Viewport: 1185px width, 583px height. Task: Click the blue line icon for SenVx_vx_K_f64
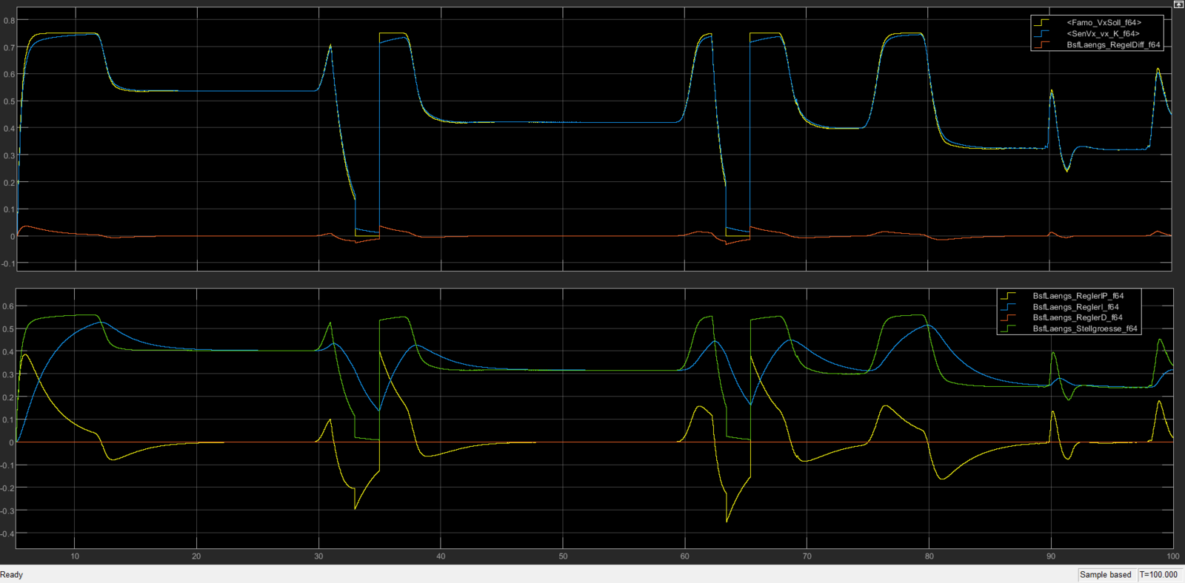(1042, 34)
